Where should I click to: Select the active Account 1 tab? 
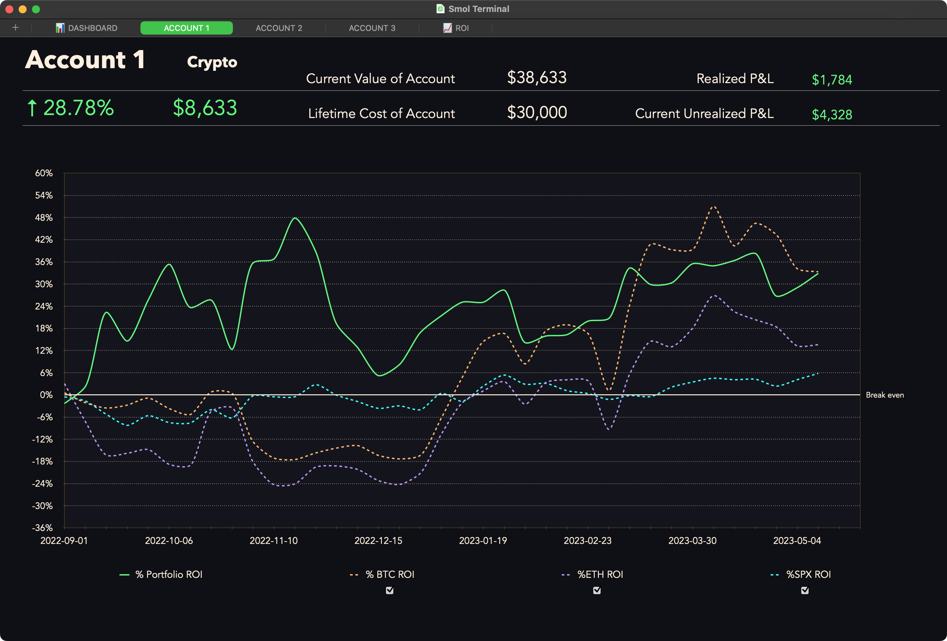(186, 28)
